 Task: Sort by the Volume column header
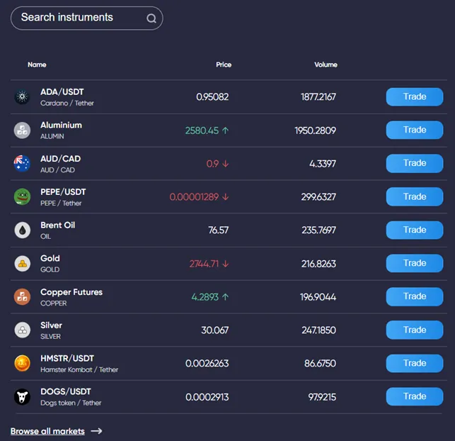[x=326, y=65]
